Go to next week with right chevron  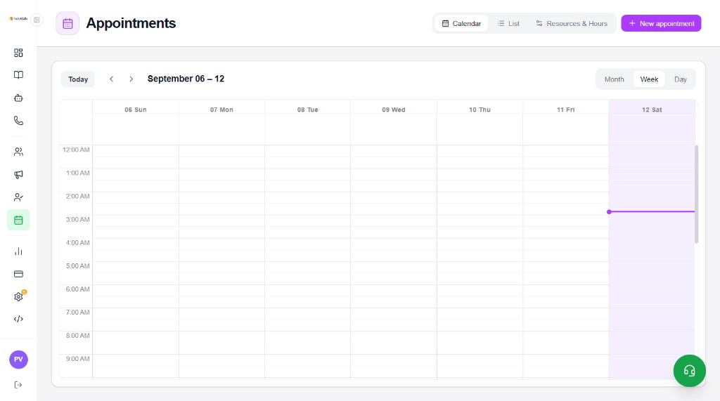(x=131, y=79)
